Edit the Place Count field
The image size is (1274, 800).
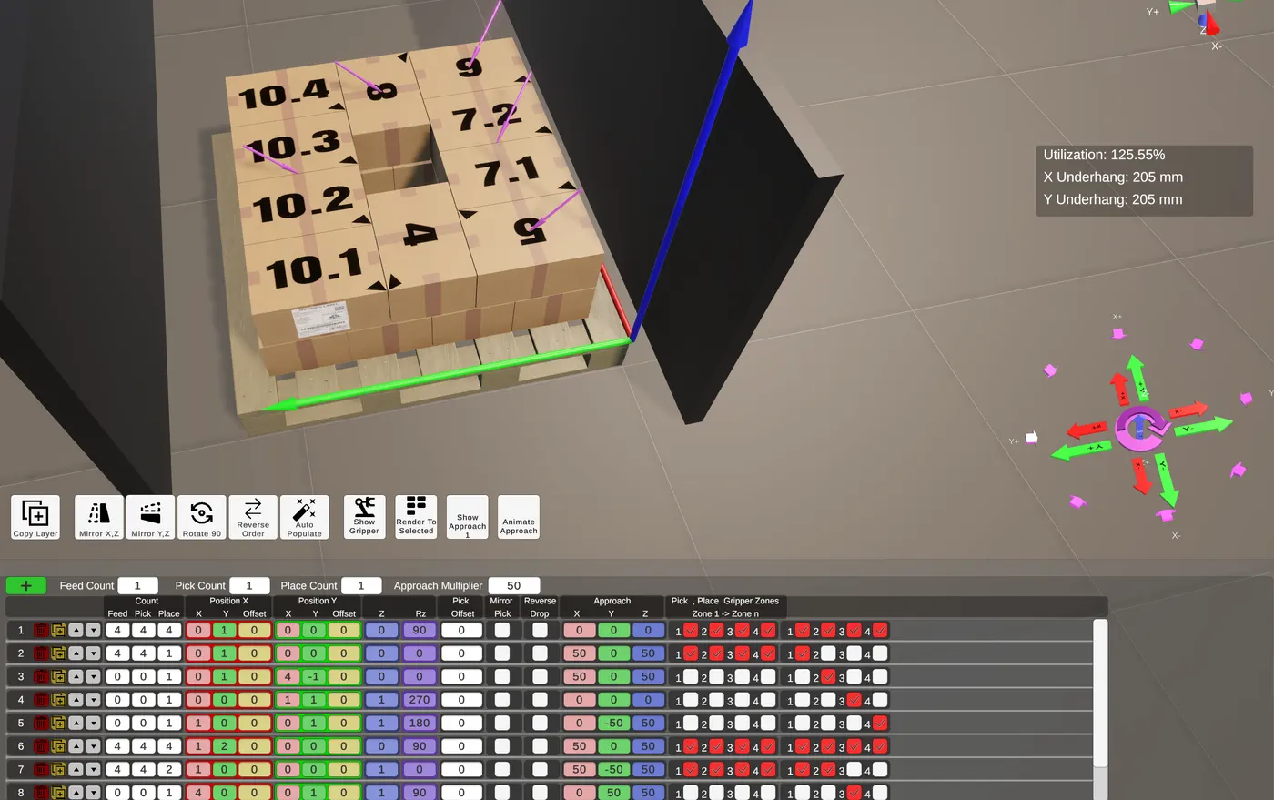pyautogui.click(x=361, y=585)
